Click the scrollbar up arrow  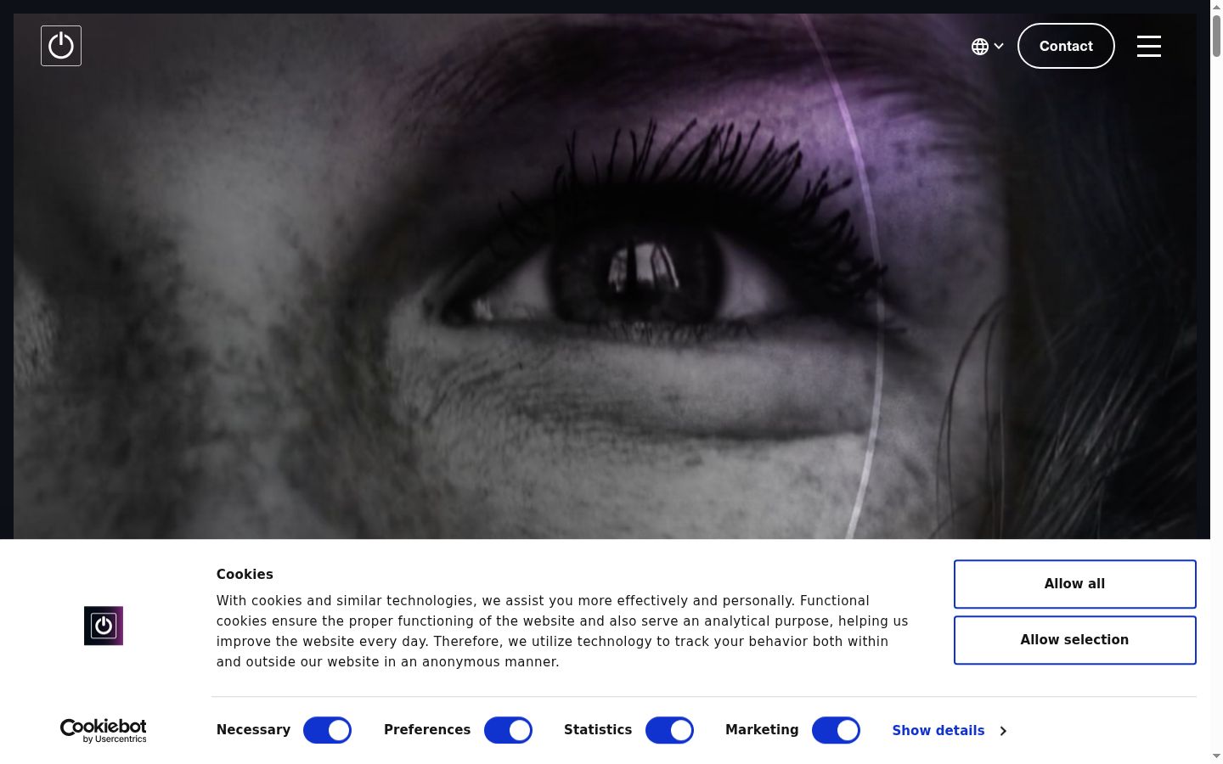point(1216,7)
